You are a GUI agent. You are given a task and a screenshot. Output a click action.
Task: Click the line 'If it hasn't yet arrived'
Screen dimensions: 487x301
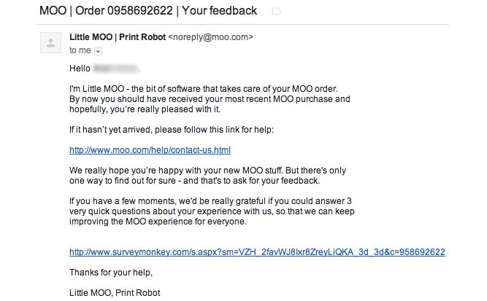(x=172, y=130)
